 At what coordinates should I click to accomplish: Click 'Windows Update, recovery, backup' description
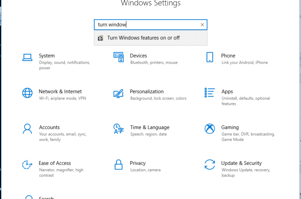246,172
